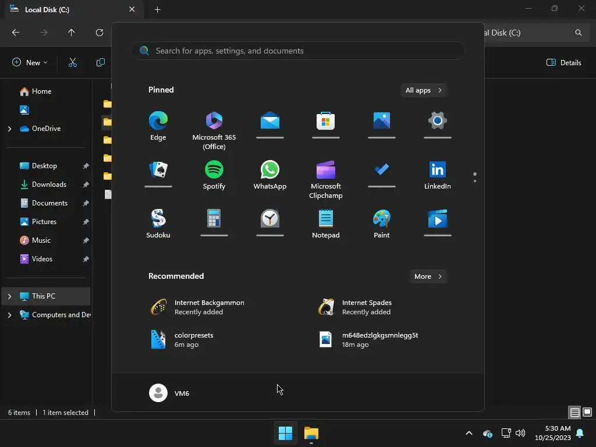
Task: Toggle the Details pane button
Action: click(563, 62)
